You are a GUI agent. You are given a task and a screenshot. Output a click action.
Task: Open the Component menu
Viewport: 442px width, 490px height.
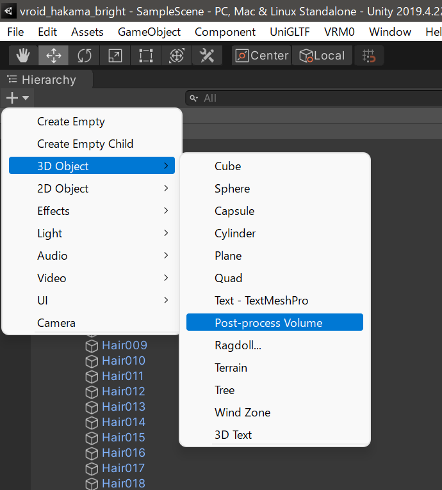coord(225,32)
